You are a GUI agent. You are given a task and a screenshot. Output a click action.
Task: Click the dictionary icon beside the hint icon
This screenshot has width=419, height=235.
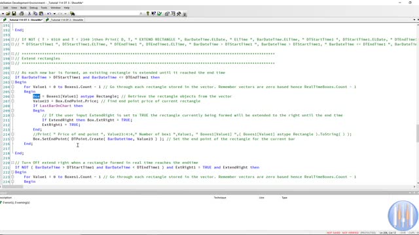(154, 13)
